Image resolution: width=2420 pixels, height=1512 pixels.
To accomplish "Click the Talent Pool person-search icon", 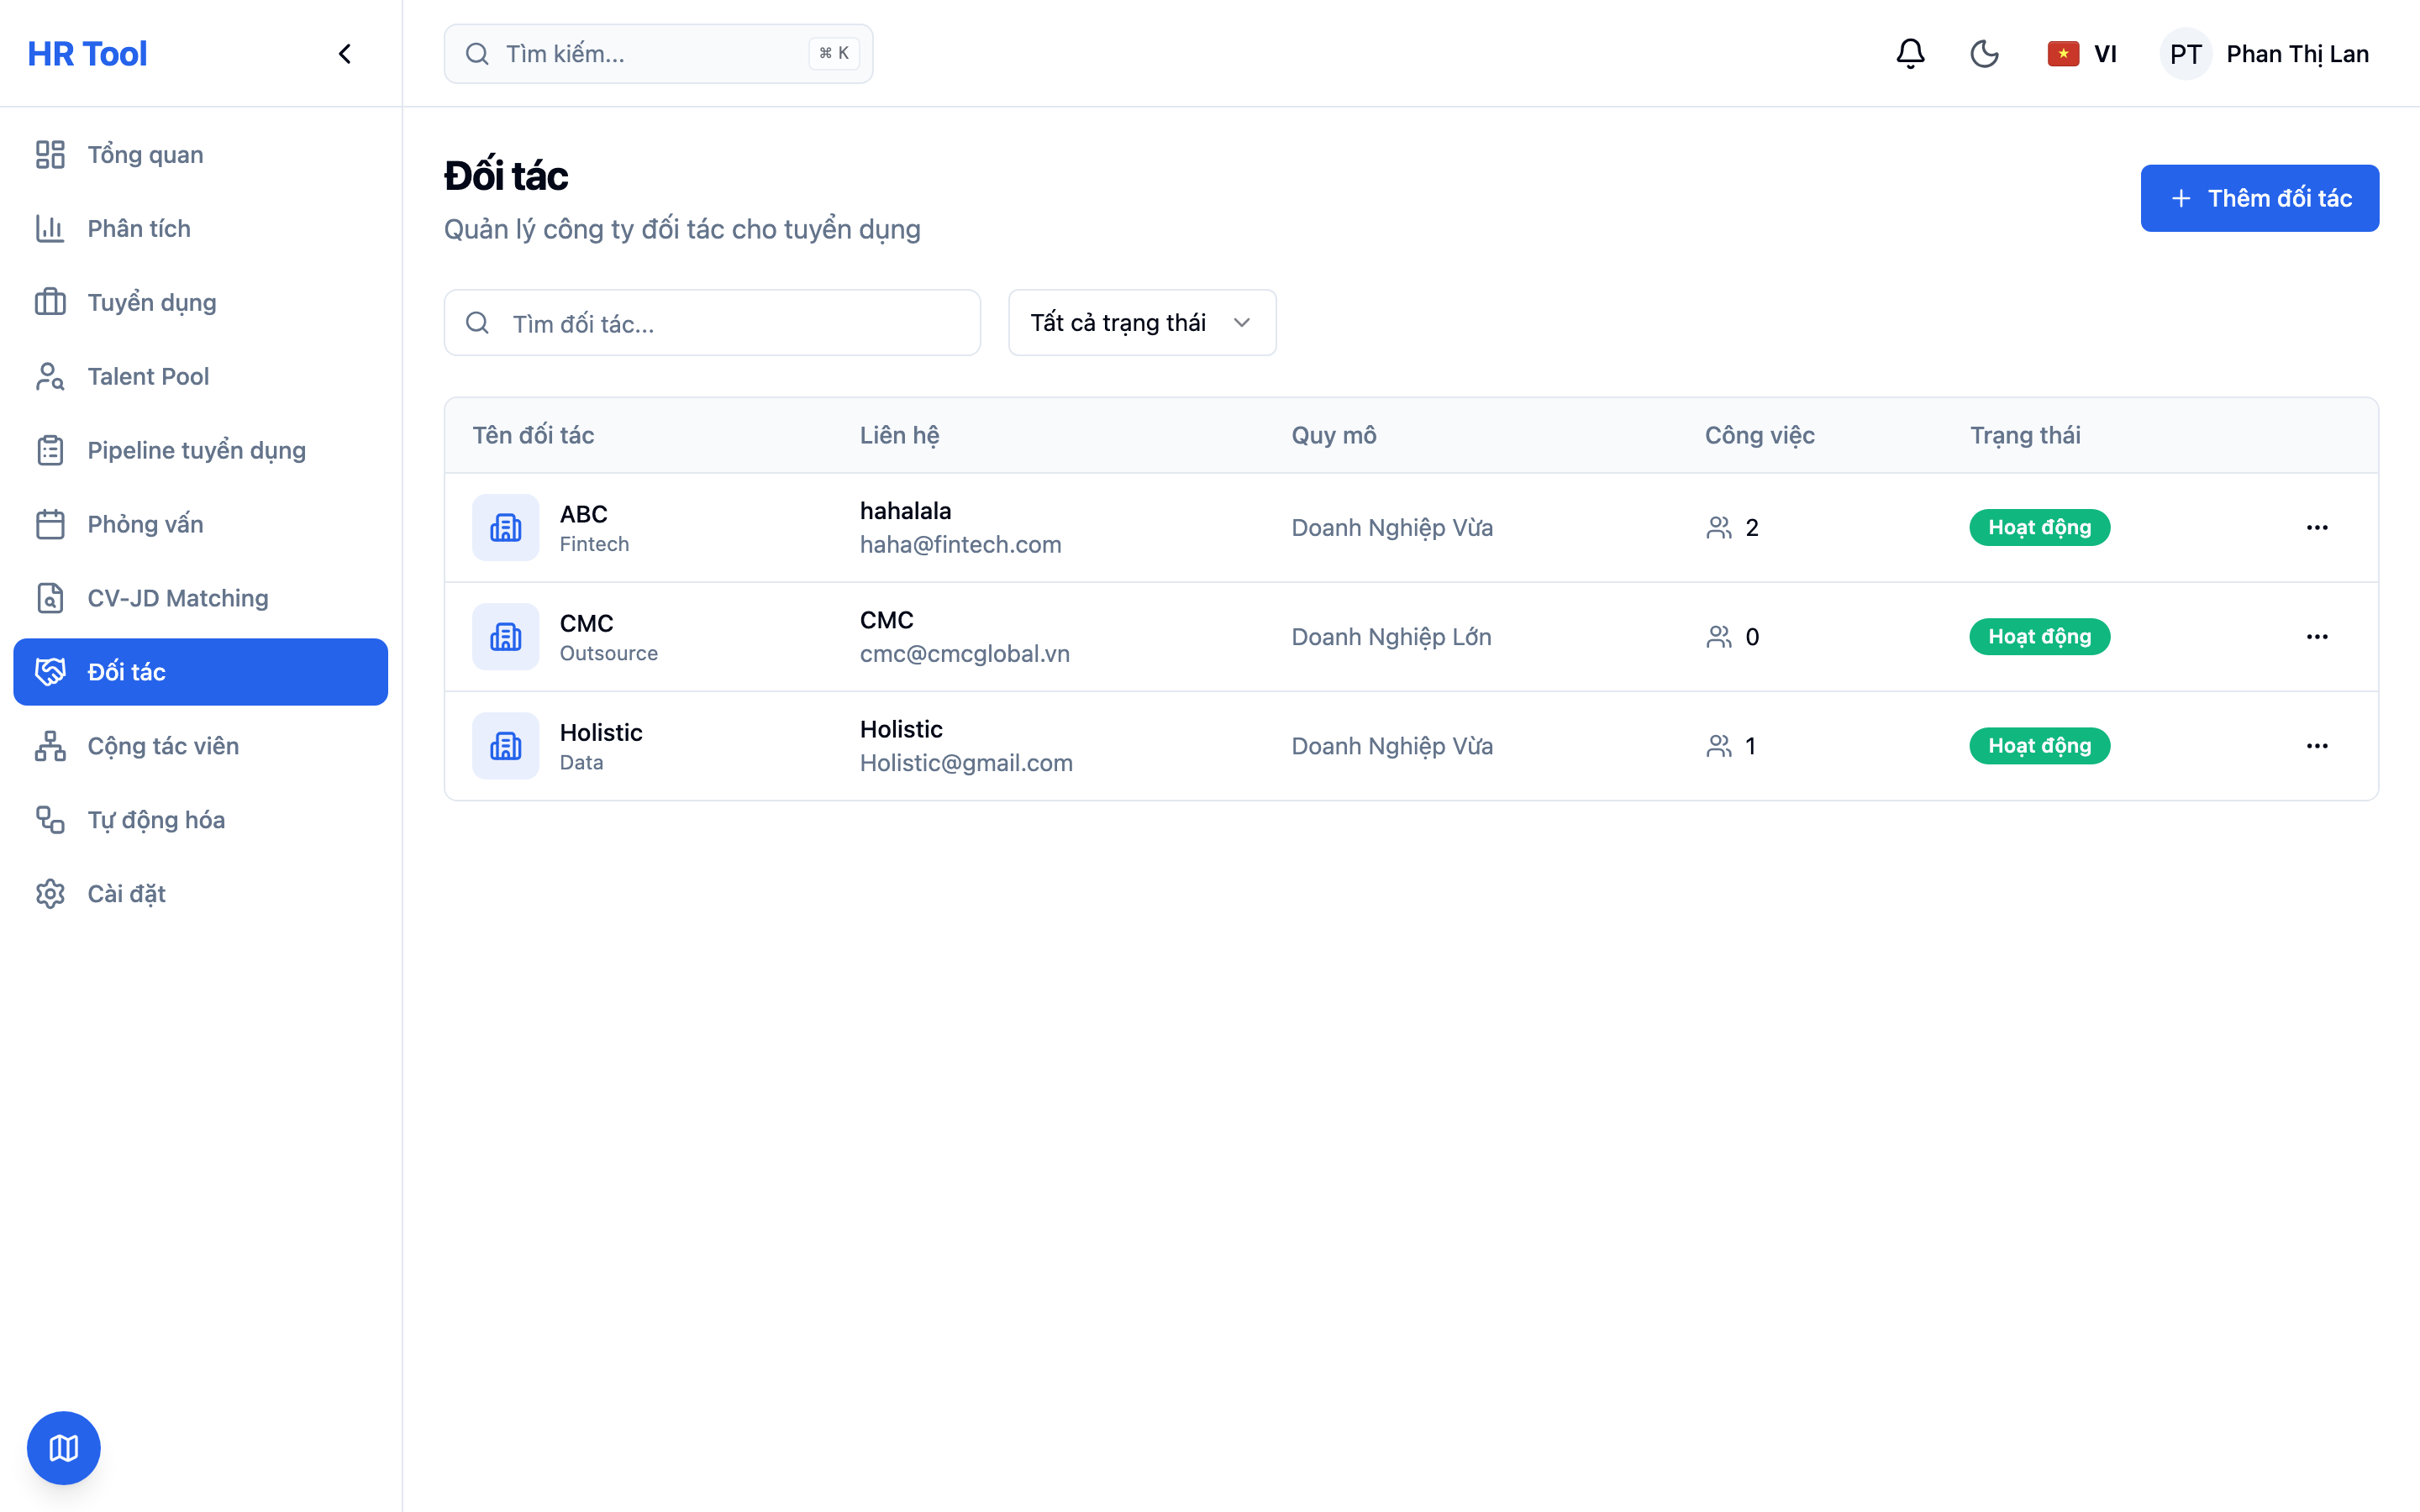I will [50, 376].
